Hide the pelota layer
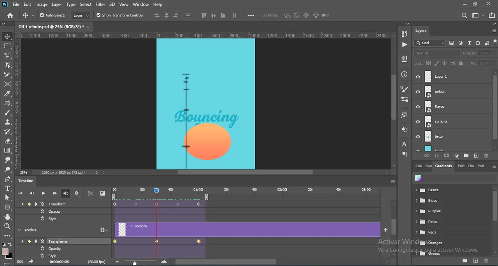The width and height of the screenshot is (498, 266). point(418,92)
